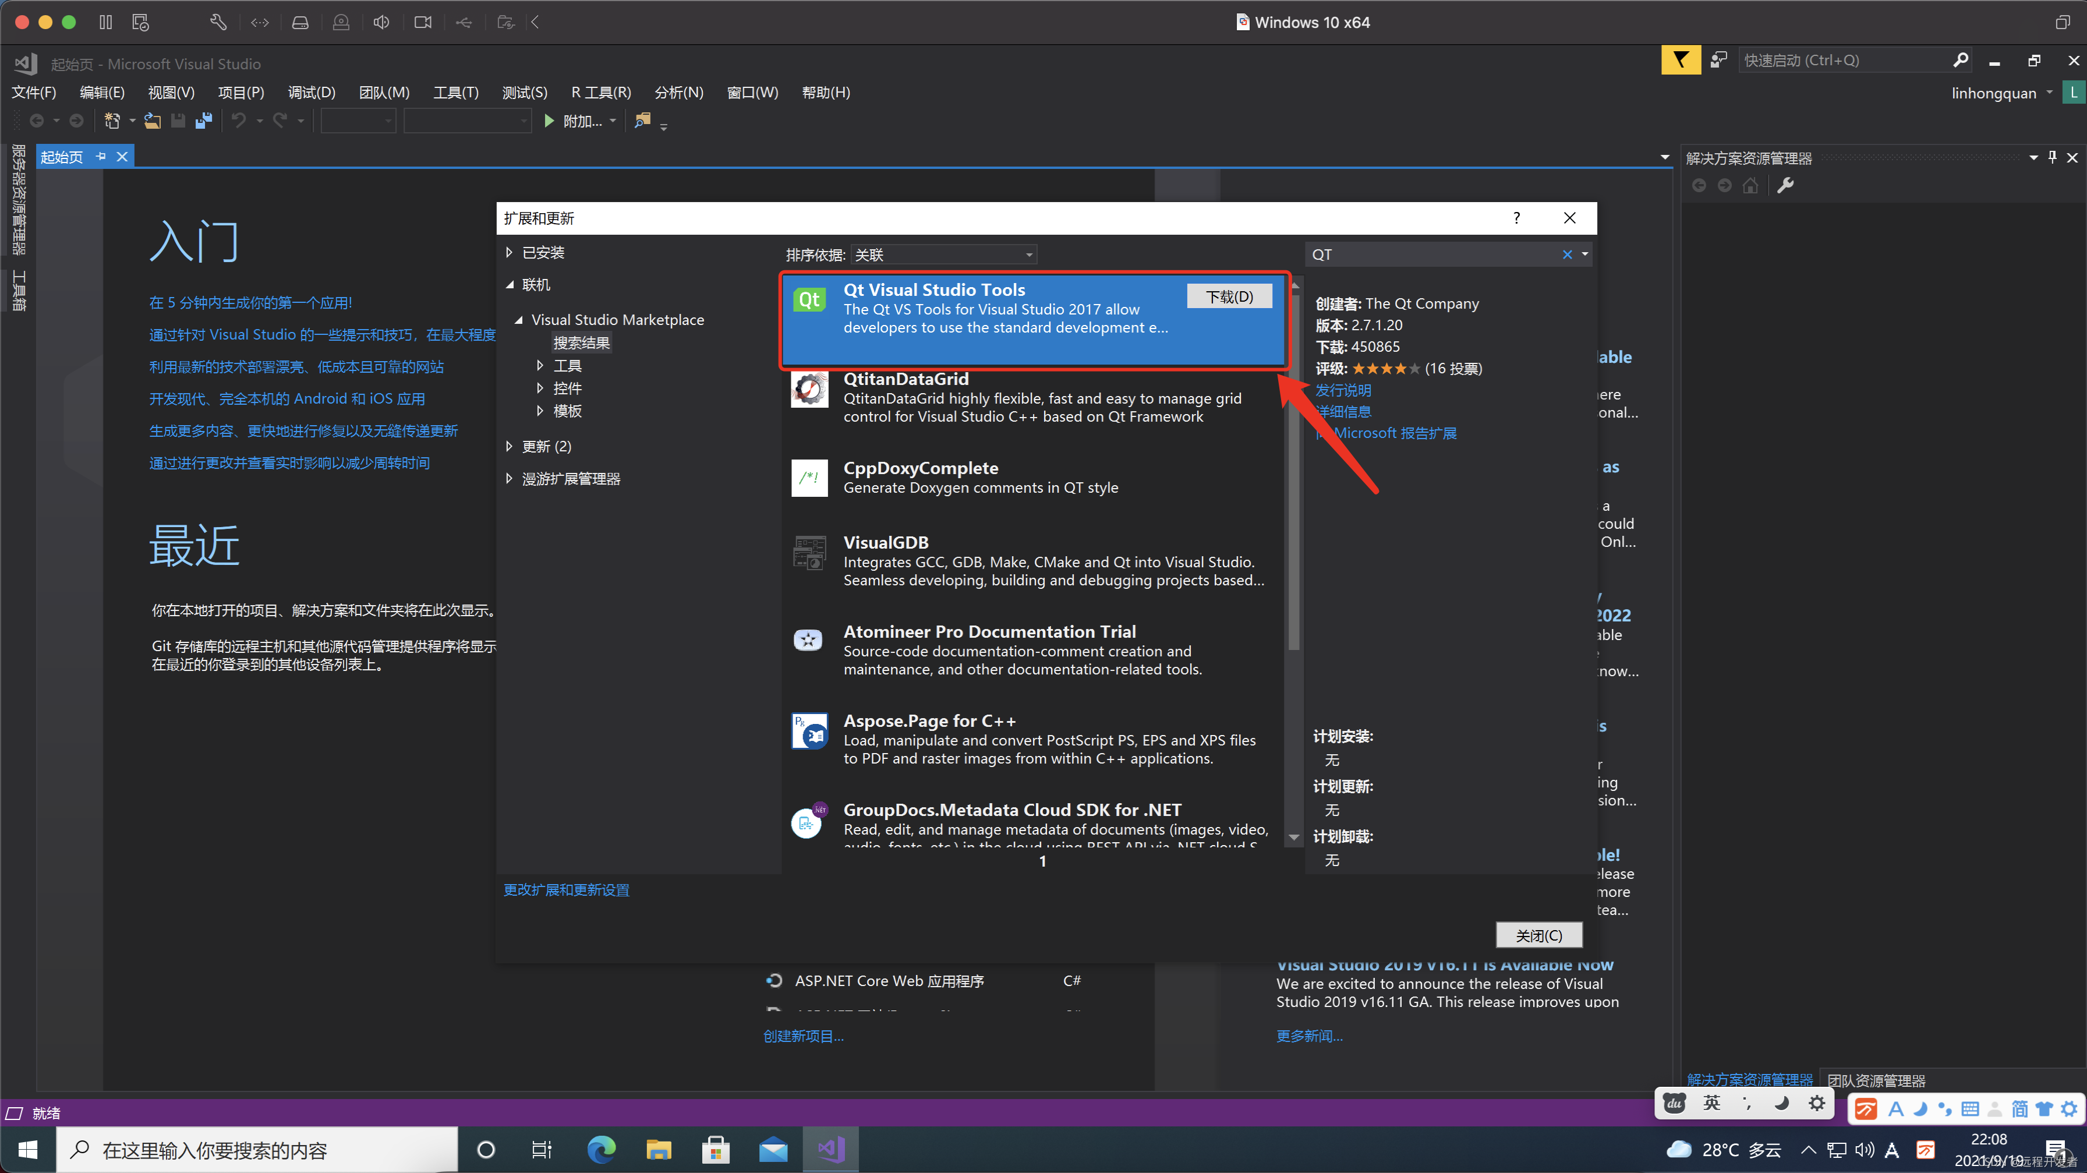Click the New Project toolbar icon
The width and height of the screenshot is (2087, 1173).
(112, 121)
